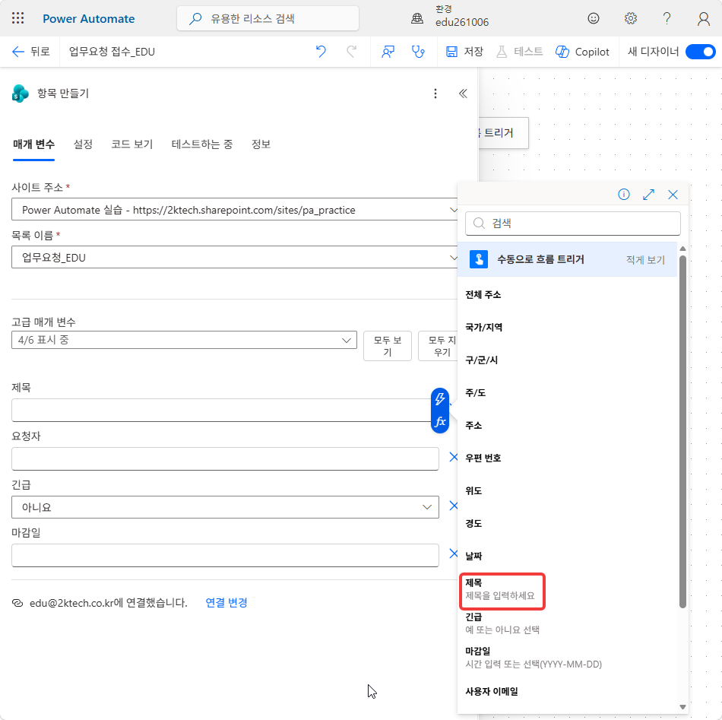Viewport: 722px width, 720px height.
Task: Click the connection link icon beside edu@2ktech.co.kr
Action: coord(17,603)
